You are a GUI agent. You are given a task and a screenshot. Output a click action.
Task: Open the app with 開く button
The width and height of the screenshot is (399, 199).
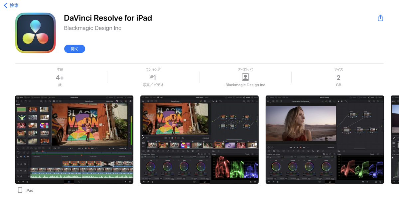(74, 49)
